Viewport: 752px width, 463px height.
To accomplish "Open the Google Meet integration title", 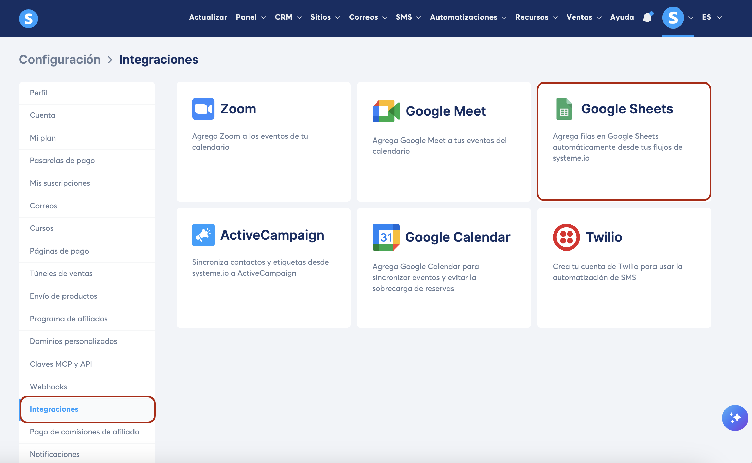I will [x=446, y=111].
